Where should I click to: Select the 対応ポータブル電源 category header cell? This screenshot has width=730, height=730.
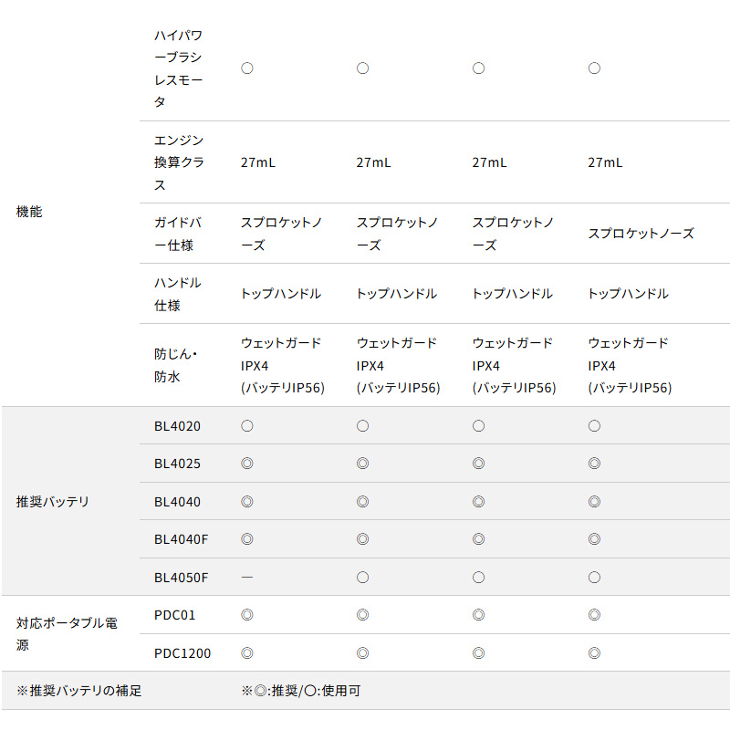coord(67,634)
